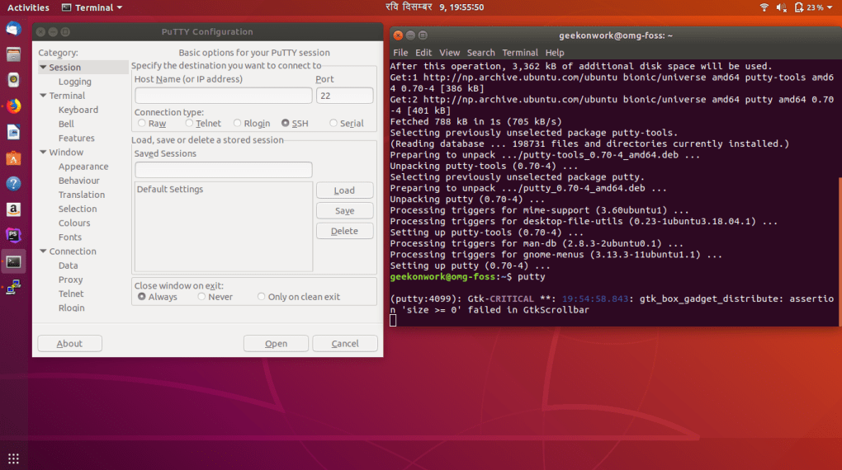Minimize the geekonwork terminal window
The width and height of the screenshot is (842, 470).
tap(410, 35)
